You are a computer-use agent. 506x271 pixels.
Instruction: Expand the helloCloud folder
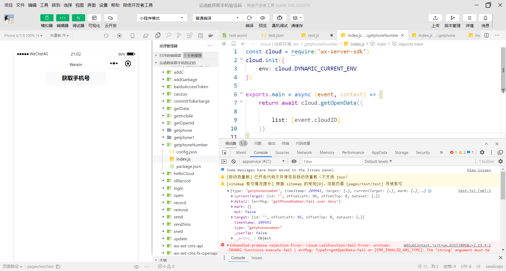[163, 174]
